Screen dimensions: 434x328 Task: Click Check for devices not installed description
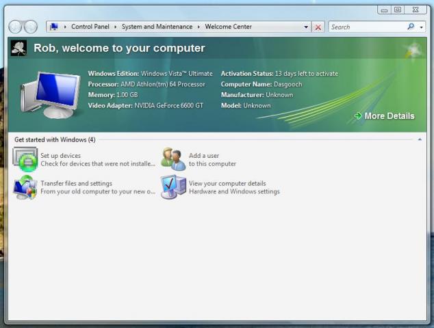coord(98,164)
